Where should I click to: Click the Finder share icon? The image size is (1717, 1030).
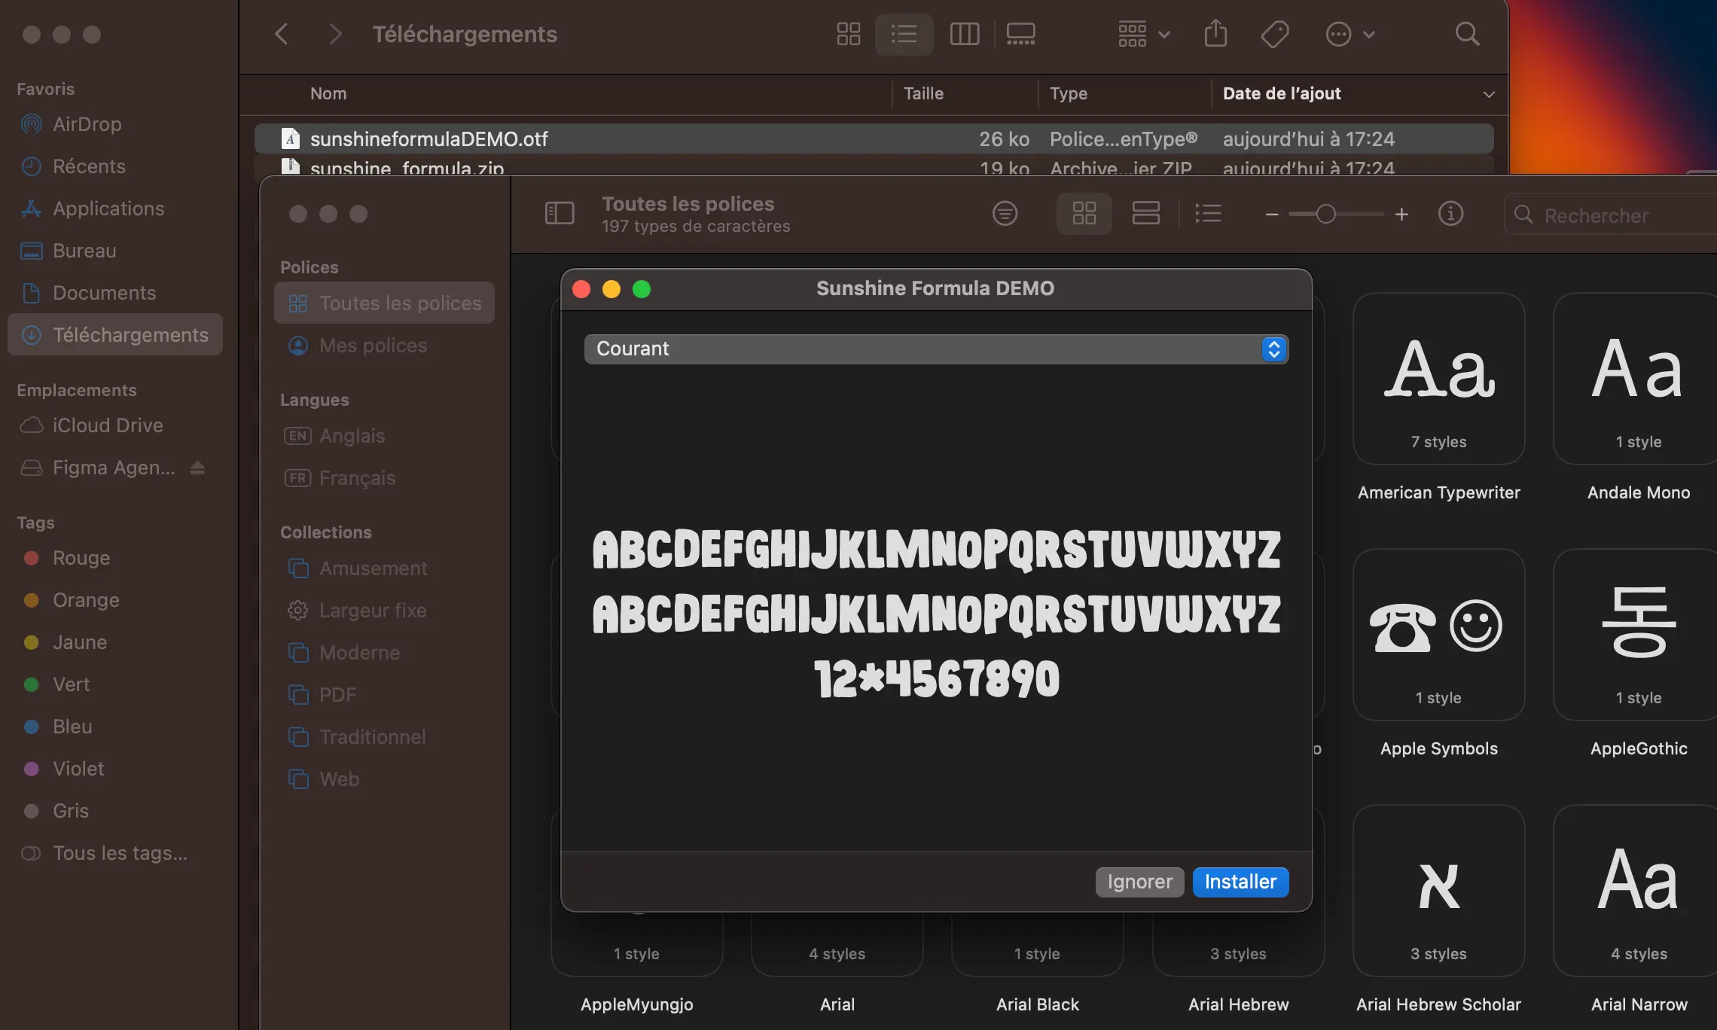click(x=1215, y=34)
